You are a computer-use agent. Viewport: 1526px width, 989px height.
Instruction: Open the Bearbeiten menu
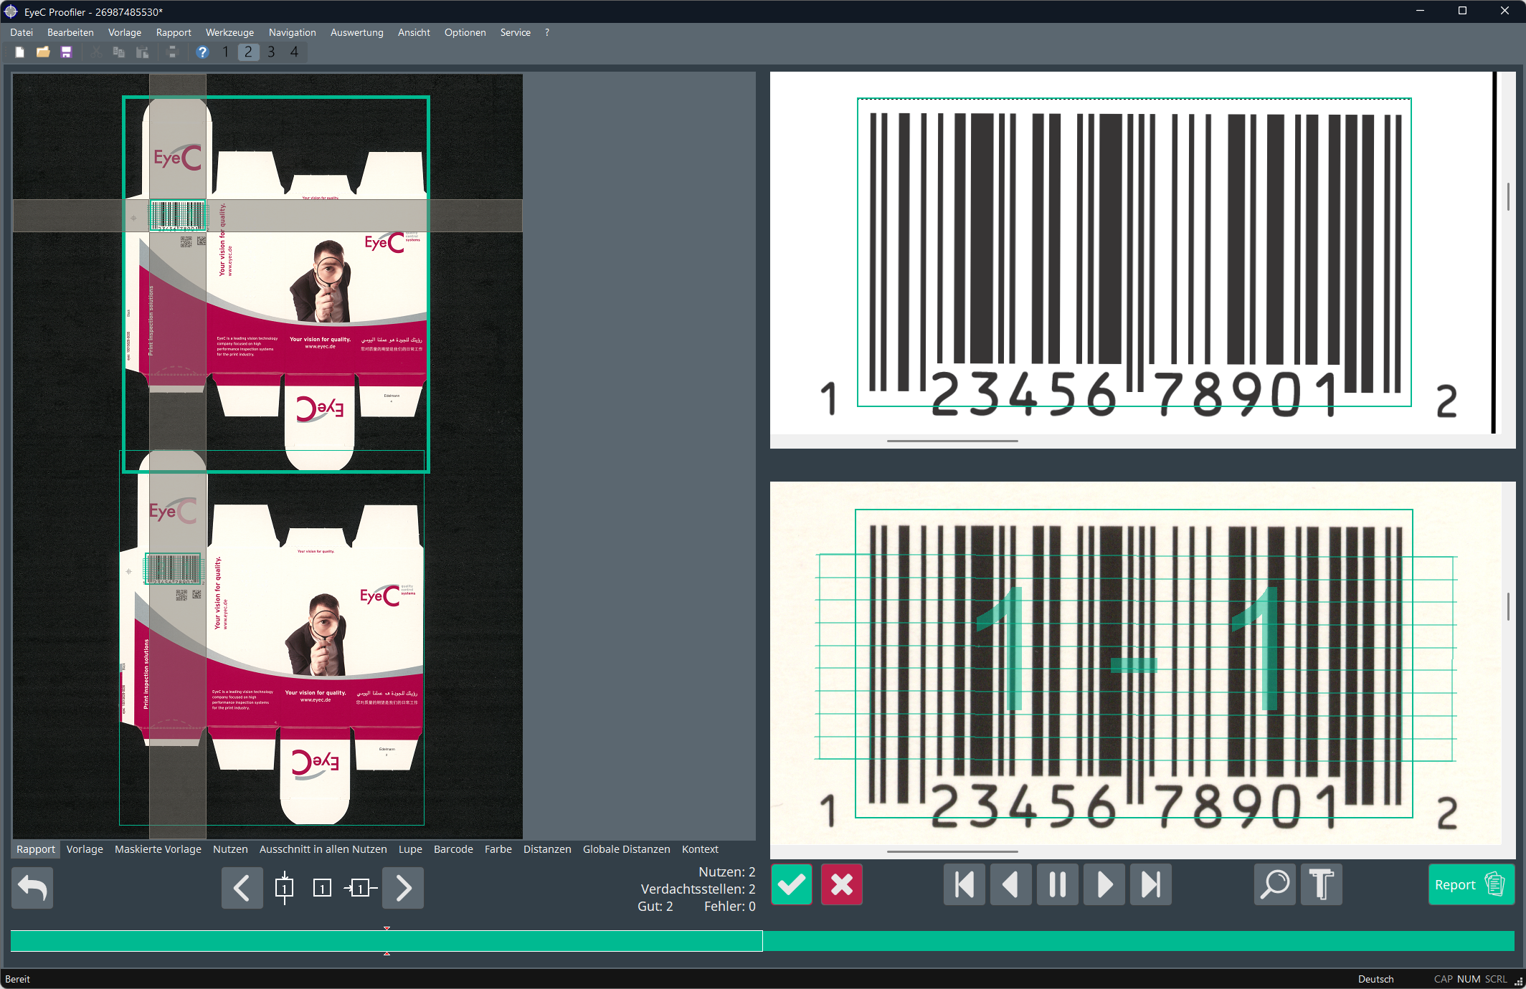pyautogui.click(x=70, y=32)
